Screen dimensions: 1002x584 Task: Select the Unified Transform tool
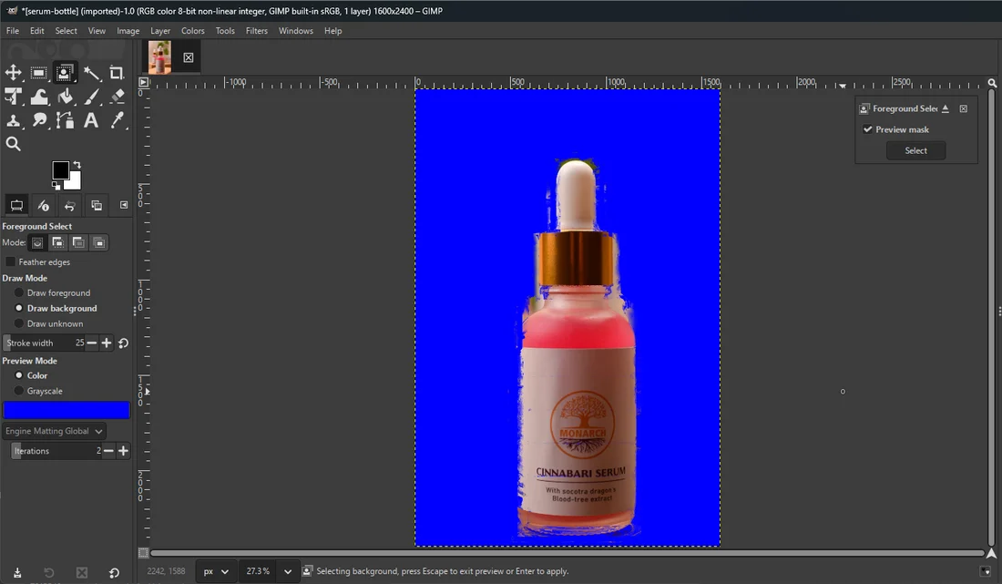point(13,97)
